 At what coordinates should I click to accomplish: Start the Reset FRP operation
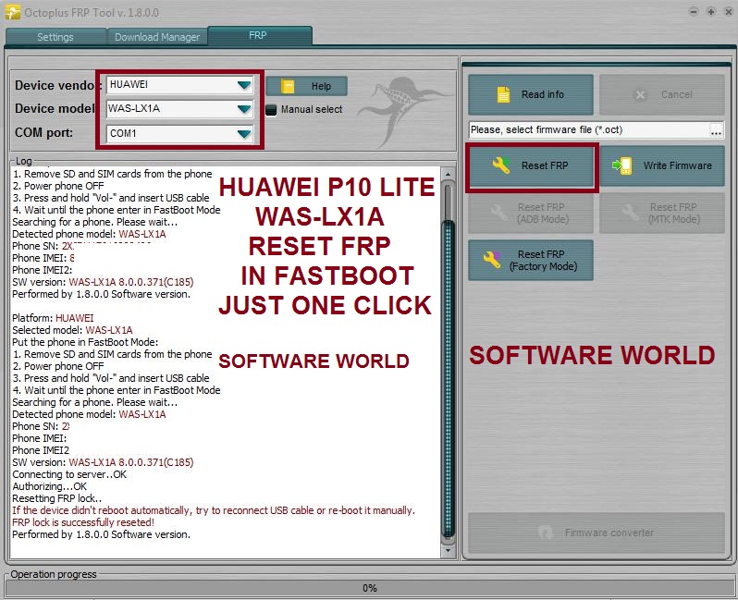(532, 166)
